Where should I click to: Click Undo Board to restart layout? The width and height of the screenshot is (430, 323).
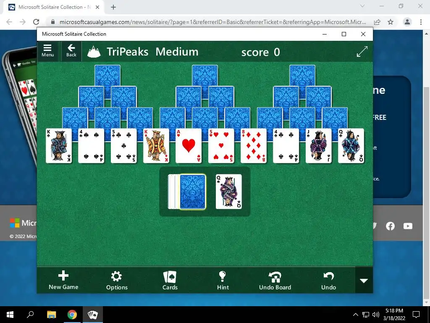[275, 280]
